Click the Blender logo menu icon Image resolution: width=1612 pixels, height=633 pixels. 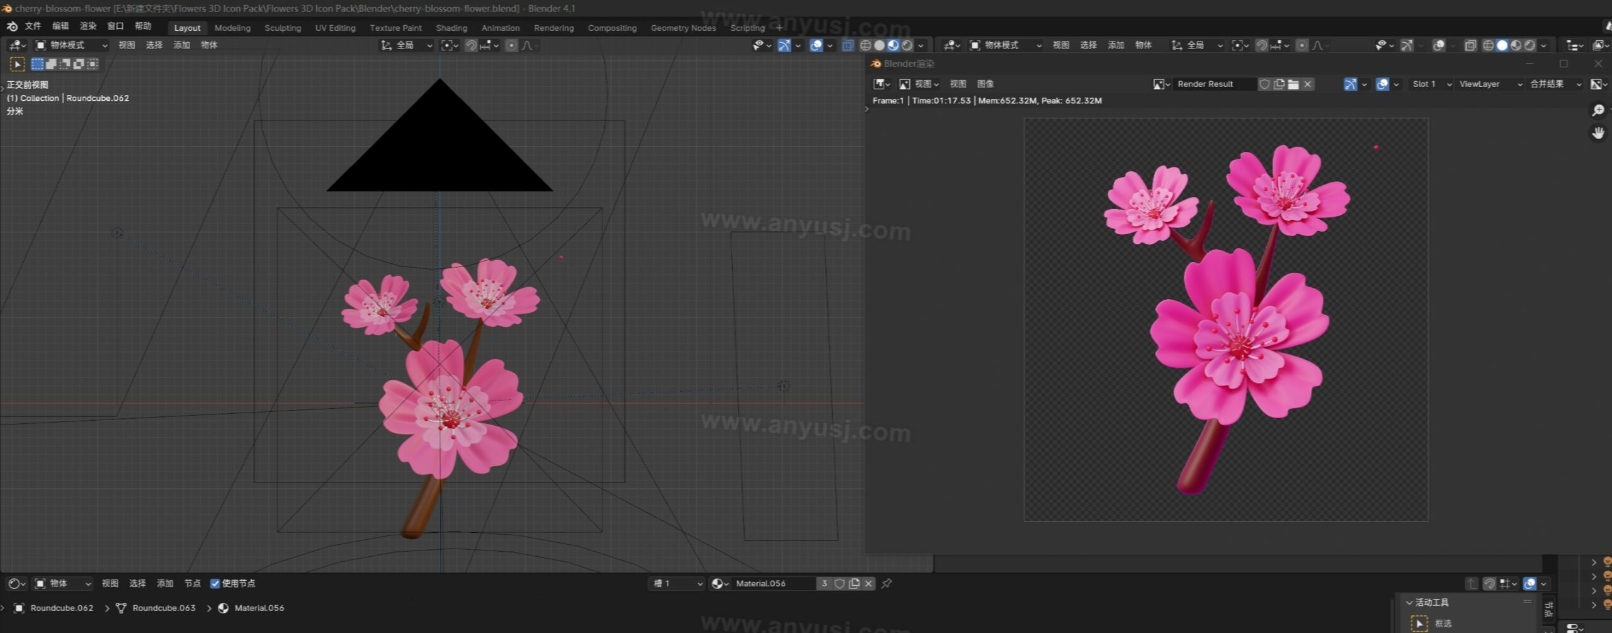(12, 26)
